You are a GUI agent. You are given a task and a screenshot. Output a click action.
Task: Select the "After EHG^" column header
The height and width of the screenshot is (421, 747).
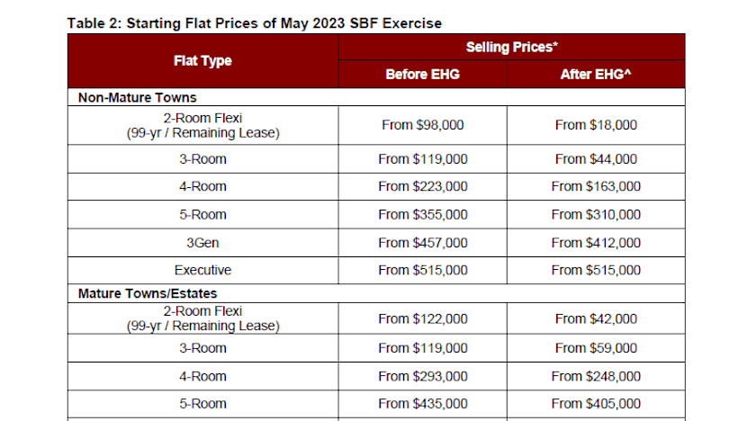596,75
